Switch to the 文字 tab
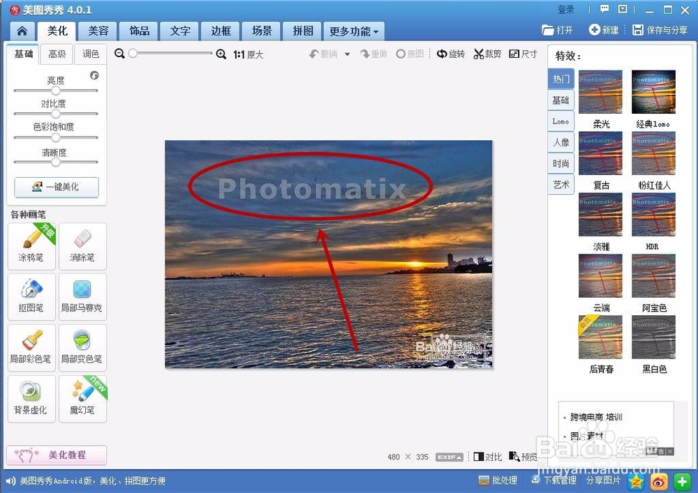The width and height of the screenshot is (698, 493). pos(180,31)
